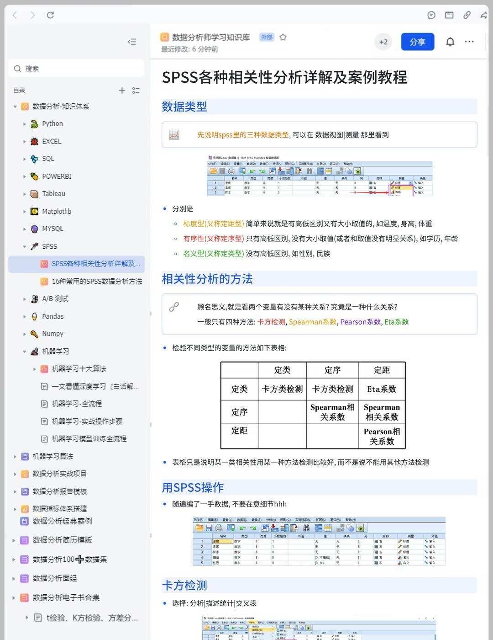Jump to the 数据类型 heading
The image size is (493, 640).
tap(184, 107)
